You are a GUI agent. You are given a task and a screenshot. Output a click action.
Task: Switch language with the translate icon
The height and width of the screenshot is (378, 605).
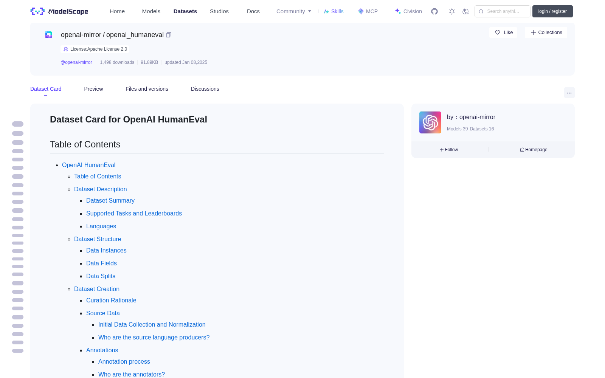click(466, 11)
